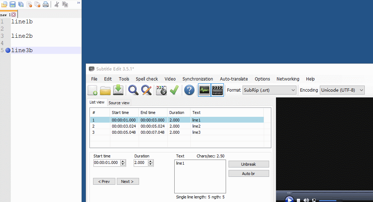Click the Start time input field
The width and height of the screenshot is (373, 202).
pyautogui.click(x=107, y=163)
